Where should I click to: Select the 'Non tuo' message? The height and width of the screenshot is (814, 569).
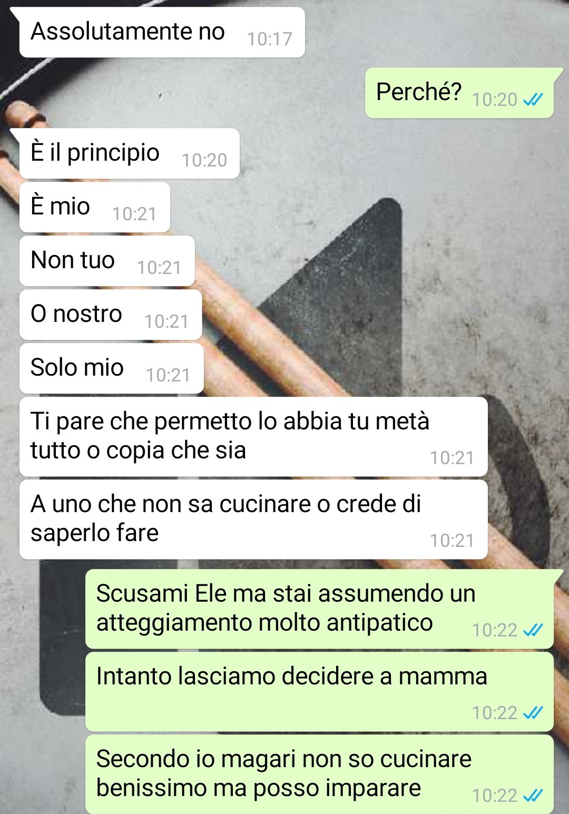tap(107, 261)
